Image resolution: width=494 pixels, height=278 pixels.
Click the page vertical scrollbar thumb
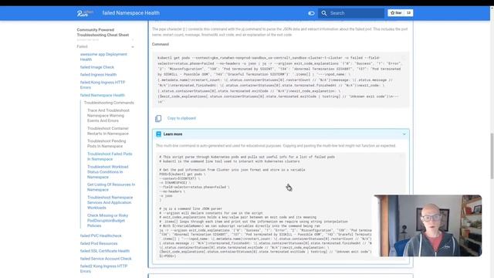coord(492,156)
